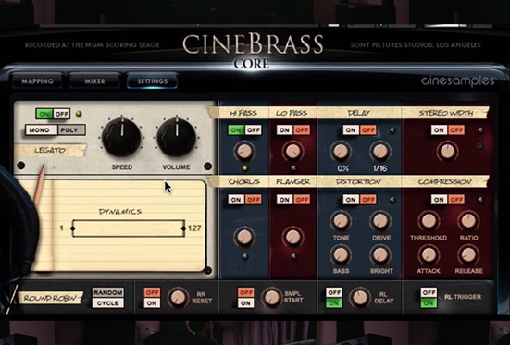Screen dimensions: 510x345
Task: Enable Distortion ON
Action: (351, 200)
